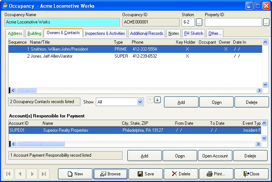Click the Property ID input field
Viewport: 272px width, 182px height.
(233, 22)
